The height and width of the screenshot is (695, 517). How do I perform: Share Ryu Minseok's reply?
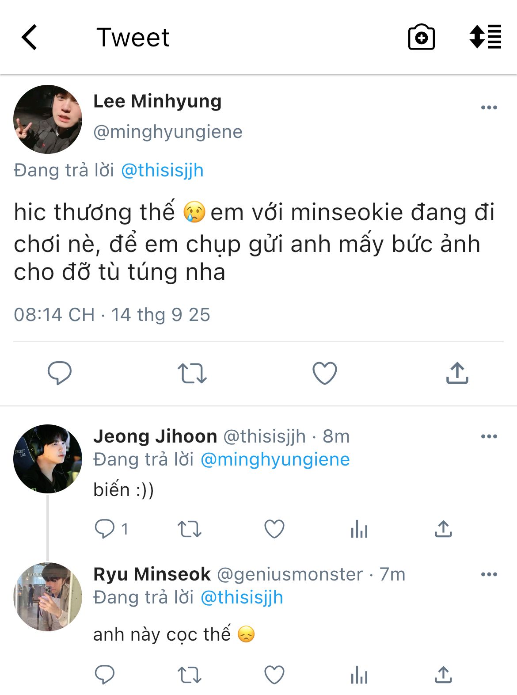443,675
